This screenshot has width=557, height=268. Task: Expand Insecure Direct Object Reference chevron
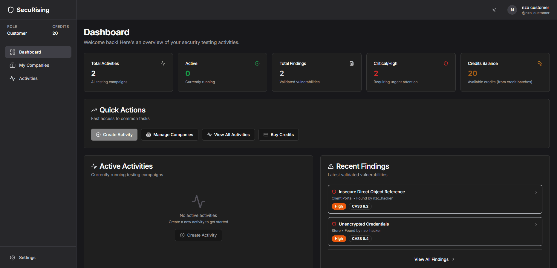click(x=536, y=192)
